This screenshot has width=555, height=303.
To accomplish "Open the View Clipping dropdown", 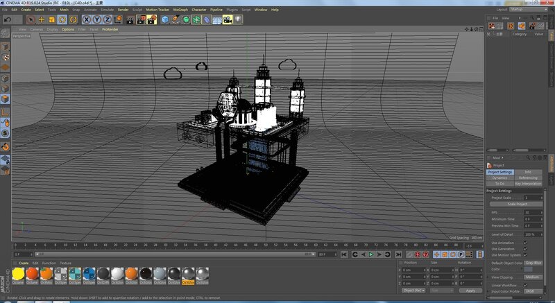I will [533, 277].
